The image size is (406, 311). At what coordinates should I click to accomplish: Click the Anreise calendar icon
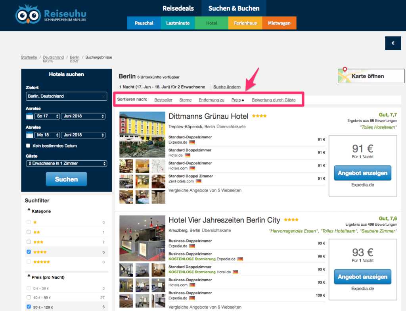click(29, 116)
